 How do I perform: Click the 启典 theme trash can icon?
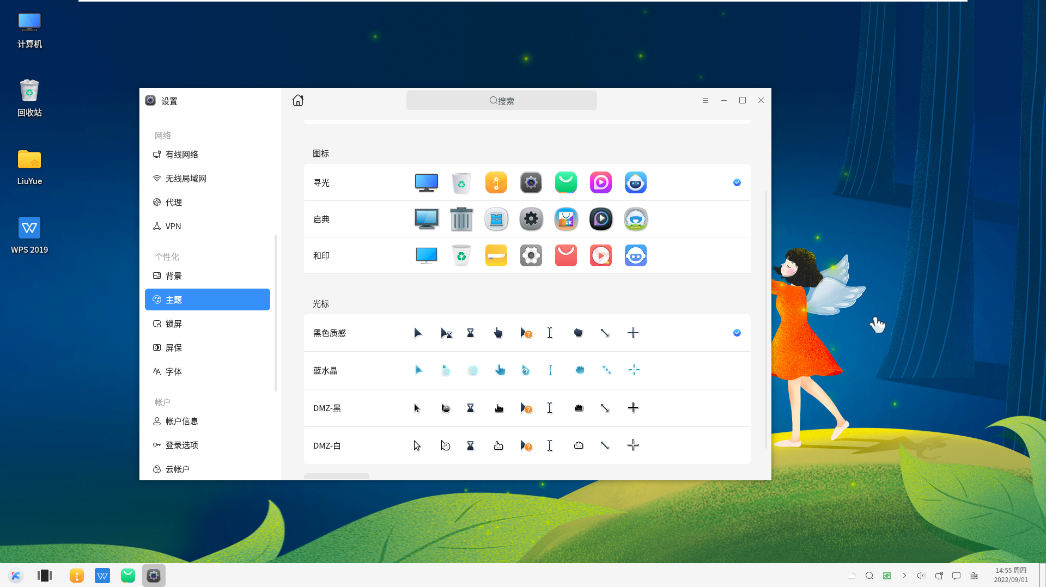click(x=461, y=219)
